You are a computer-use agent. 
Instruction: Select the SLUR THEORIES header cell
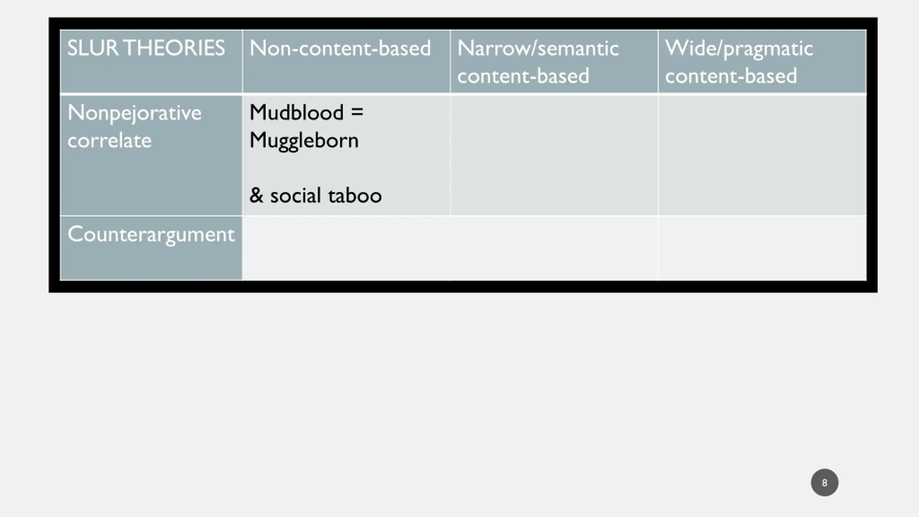tap(151, 62)
